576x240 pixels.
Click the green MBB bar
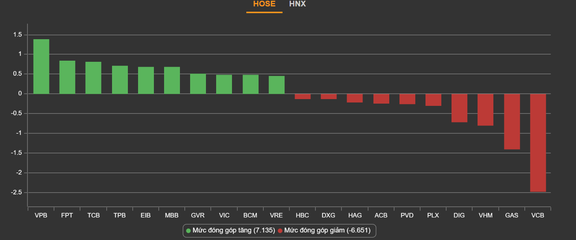172,80
